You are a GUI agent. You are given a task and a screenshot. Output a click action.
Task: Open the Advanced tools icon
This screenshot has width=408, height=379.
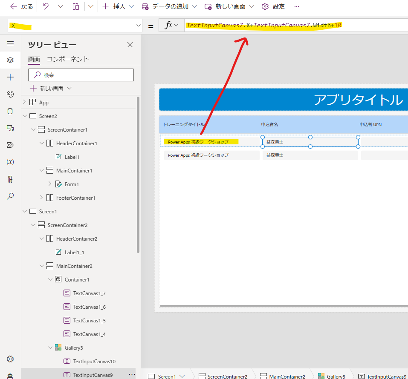pyautogui.click(x=10, y=179)
